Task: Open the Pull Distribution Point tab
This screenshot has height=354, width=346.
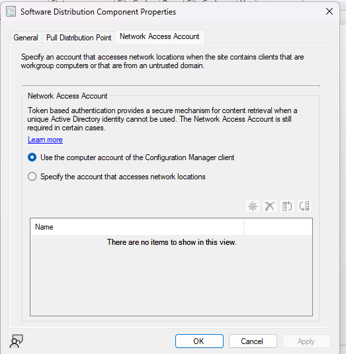Action: [x=79, y=38]
